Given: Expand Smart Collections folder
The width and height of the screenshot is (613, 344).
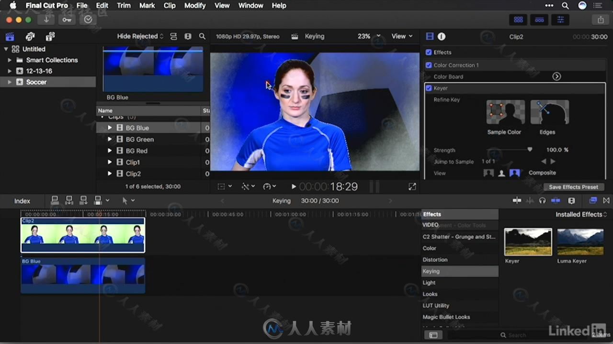Looking at the screenshot, I should tap(9, 60).
